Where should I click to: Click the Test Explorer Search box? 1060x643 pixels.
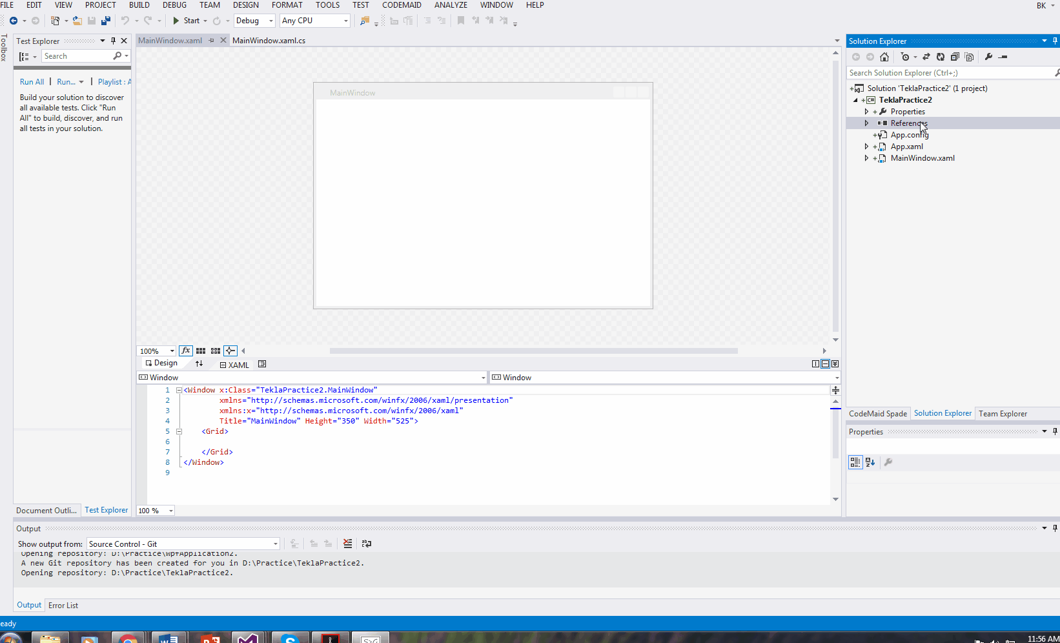tap(77, 56)
